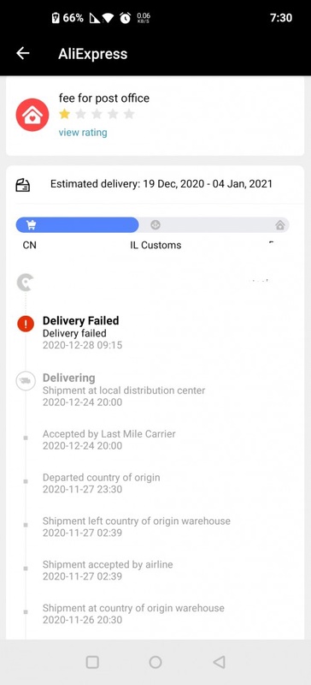This screenshot has width=311, height=685.
Task: Tap the back arrow in header
Action: [x=23, y=53]
